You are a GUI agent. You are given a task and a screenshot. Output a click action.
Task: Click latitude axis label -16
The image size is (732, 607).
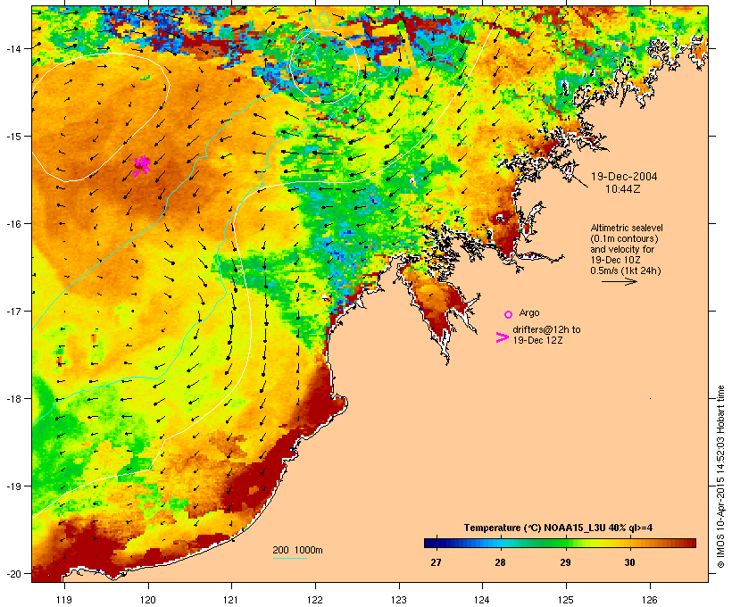(12, 224)
